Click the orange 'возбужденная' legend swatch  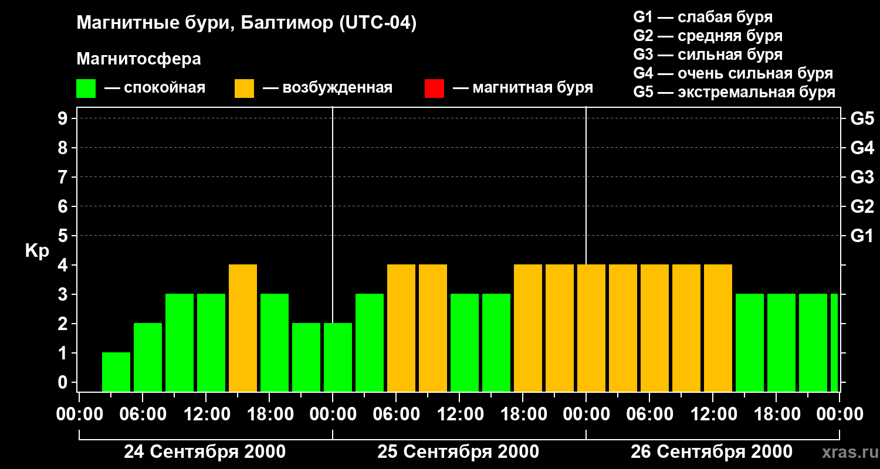244,89
